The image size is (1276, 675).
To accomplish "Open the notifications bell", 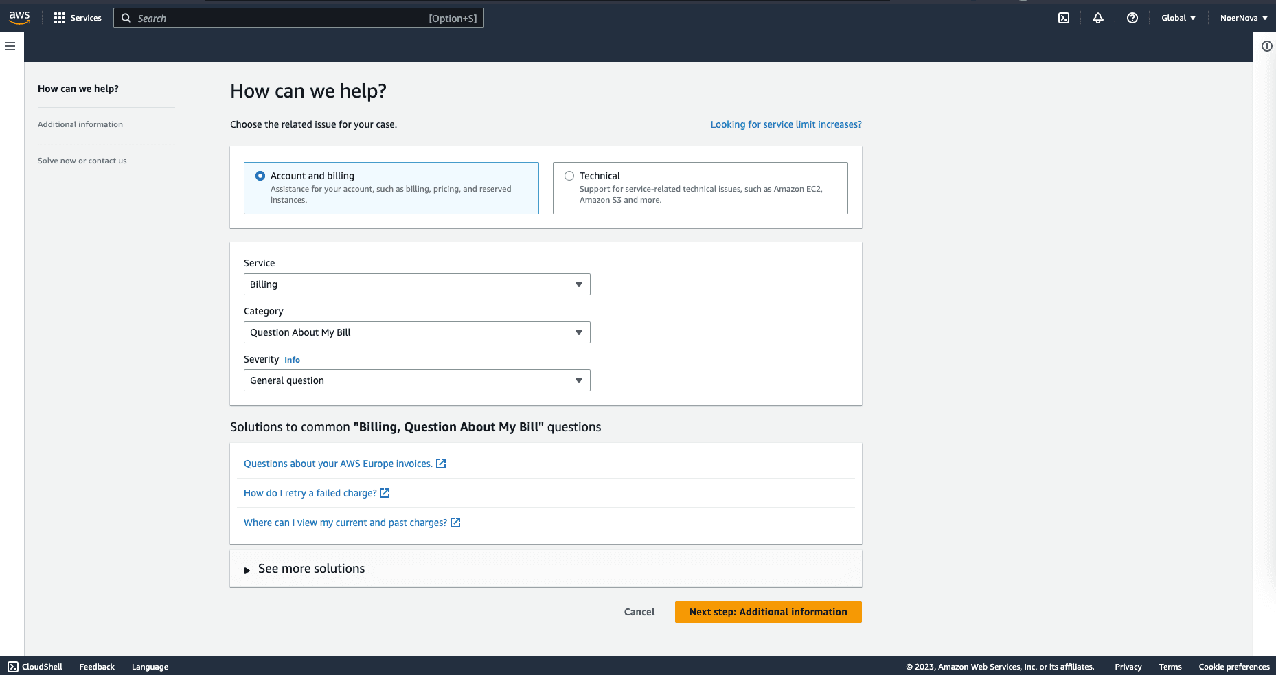I will pos(1097,18).
